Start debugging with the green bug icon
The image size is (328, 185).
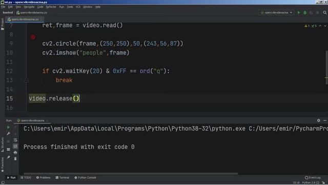305,12
